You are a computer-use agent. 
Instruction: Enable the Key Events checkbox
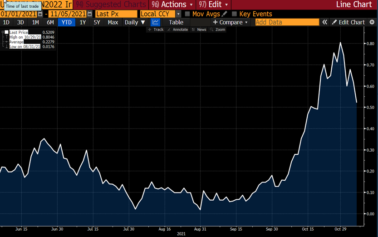(234, 14)
